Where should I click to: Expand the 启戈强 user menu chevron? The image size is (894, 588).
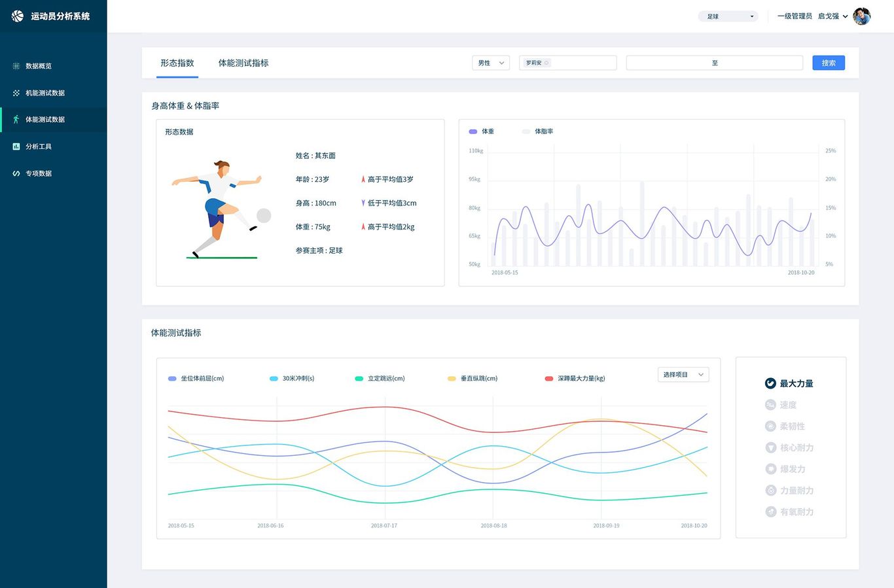(x=845, y=16)
